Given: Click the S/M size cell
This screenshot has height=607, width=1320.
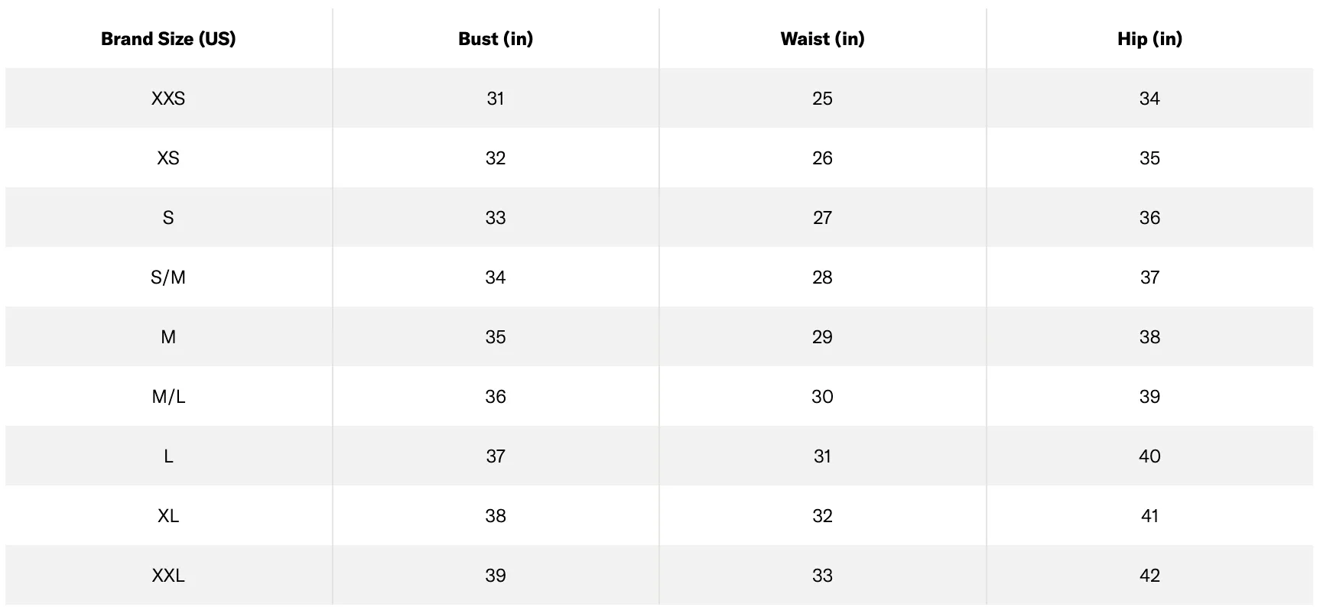Looking at the screenshot, I should coord(168,278).
